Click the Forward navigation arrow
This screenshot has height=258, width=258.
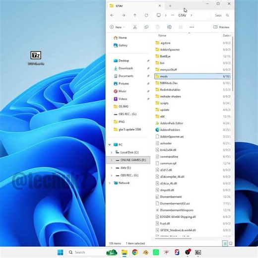[x=124, y=15]
